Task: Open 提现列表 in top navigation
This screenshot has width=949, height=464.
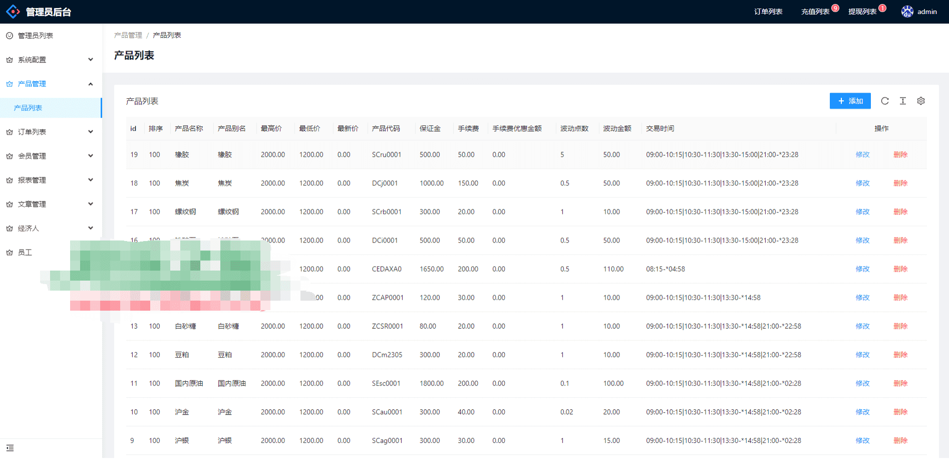Action: point(862,12)
